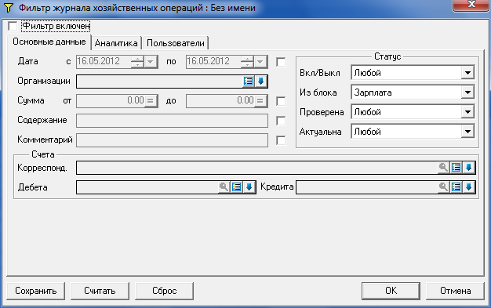Click spinner arrows of the Дата по field
Viewport: 491px width, 308px height.
247,62
